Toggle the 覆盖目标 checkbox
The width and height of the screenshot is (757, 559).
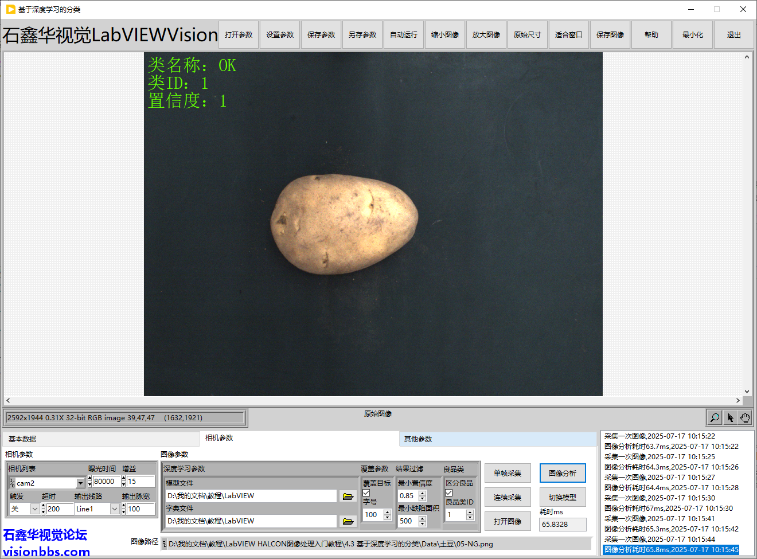366,492
